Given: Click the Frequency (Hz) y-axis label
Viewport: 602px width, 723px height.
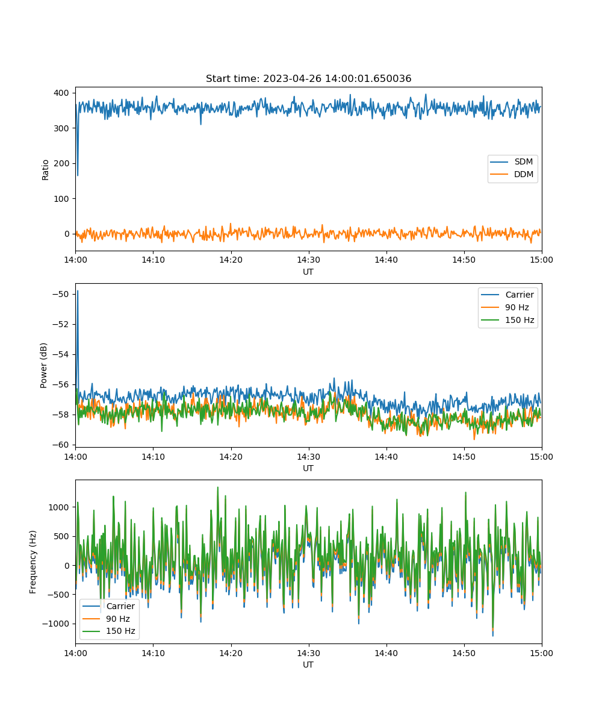Looking at the screenshot, I should click(x=33, y=562).
